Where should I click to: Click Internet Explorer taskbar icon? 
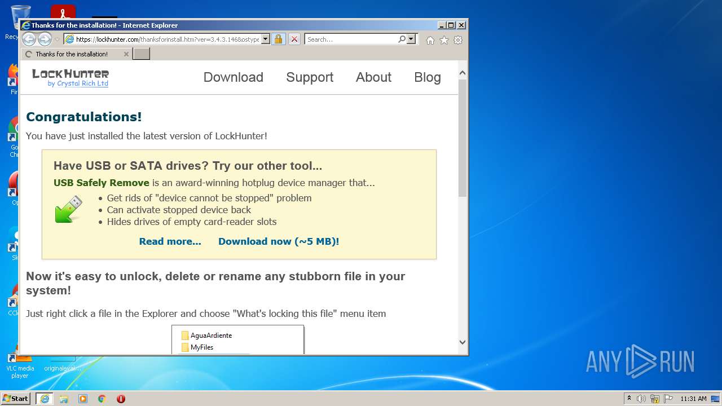pyautogui.click(x=45, y=399)
